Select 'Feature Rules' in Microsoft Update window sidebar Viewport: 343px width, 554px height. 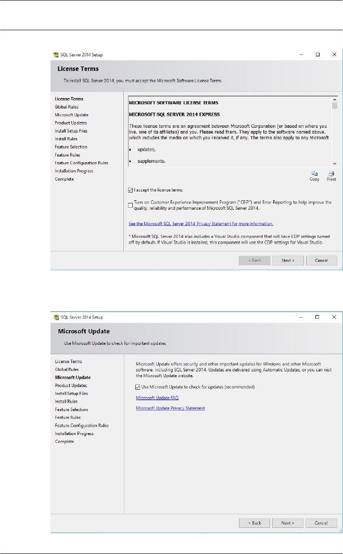point(68,417)
